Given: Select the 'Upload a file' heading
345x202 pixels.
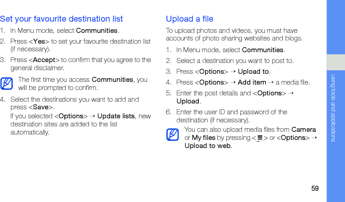Looking at the screenshot, I should click(x=189, y=19).
